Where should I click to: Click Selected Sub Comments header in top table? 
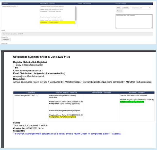coord(84,4)
